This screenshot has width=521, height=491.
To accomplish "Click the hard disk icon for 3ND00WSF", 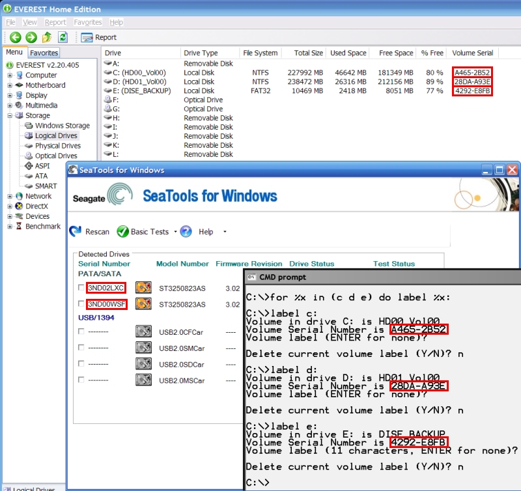I will tap(143, 303).
